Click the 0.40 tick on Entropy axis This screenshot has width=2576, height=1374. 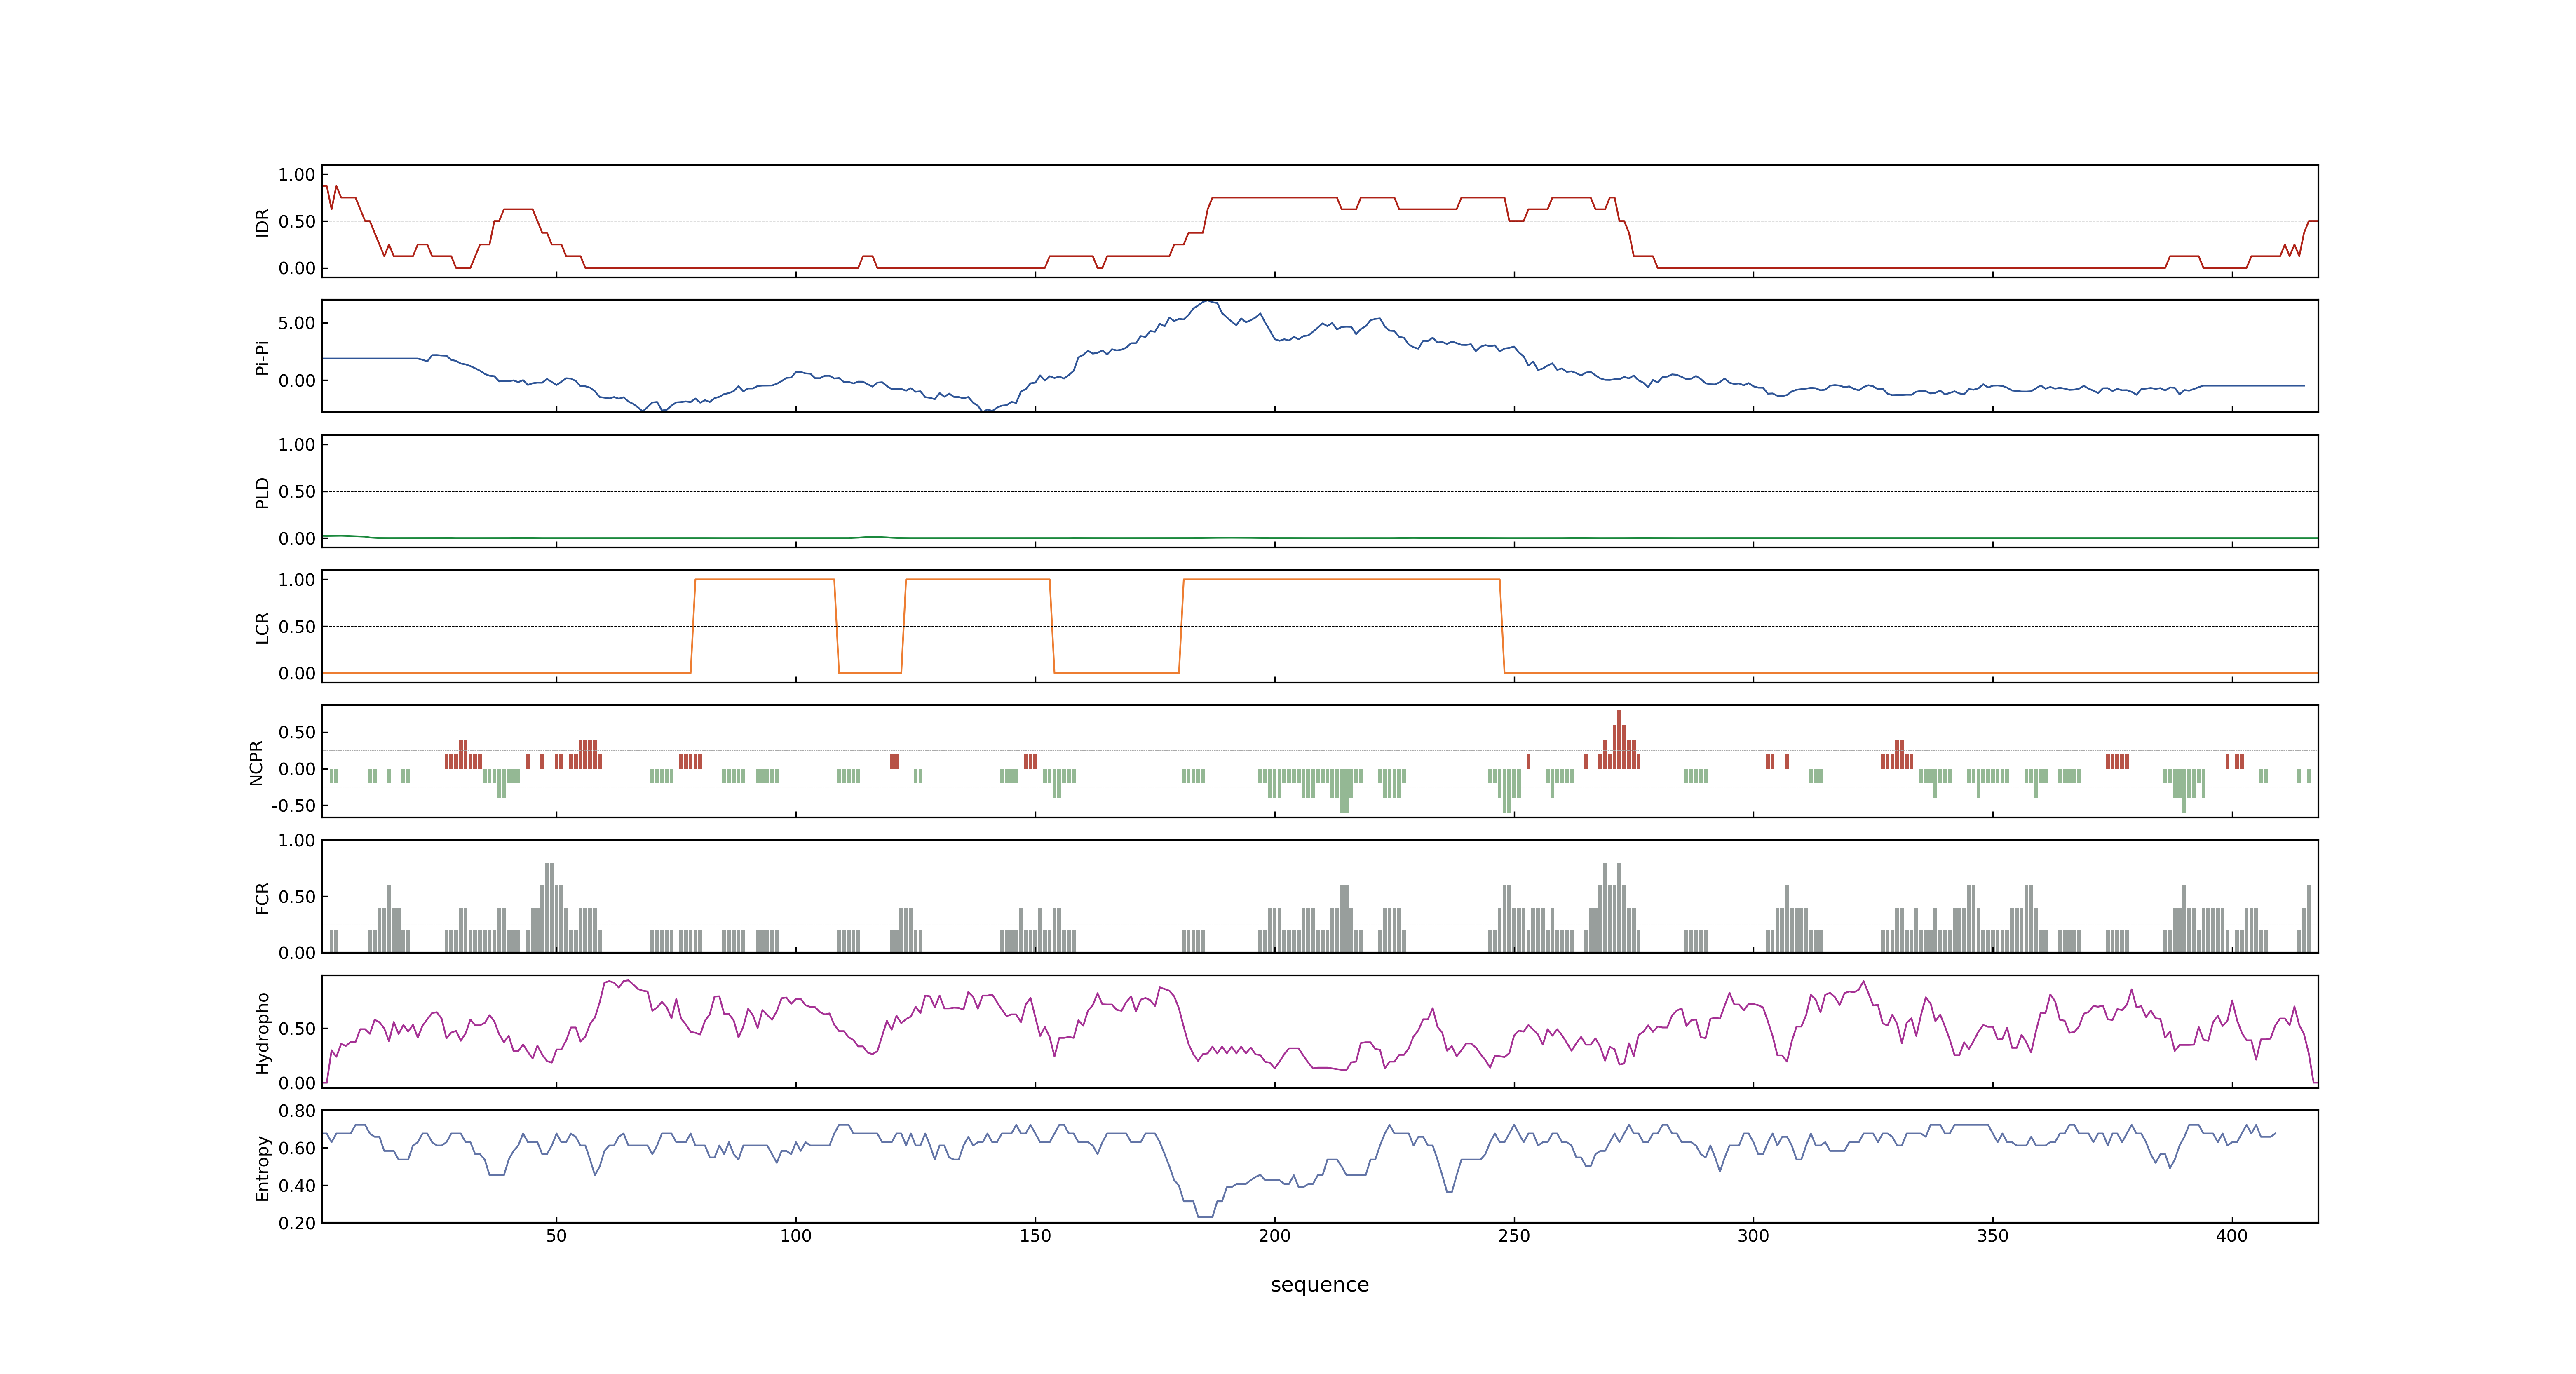tap(297, 1185)
